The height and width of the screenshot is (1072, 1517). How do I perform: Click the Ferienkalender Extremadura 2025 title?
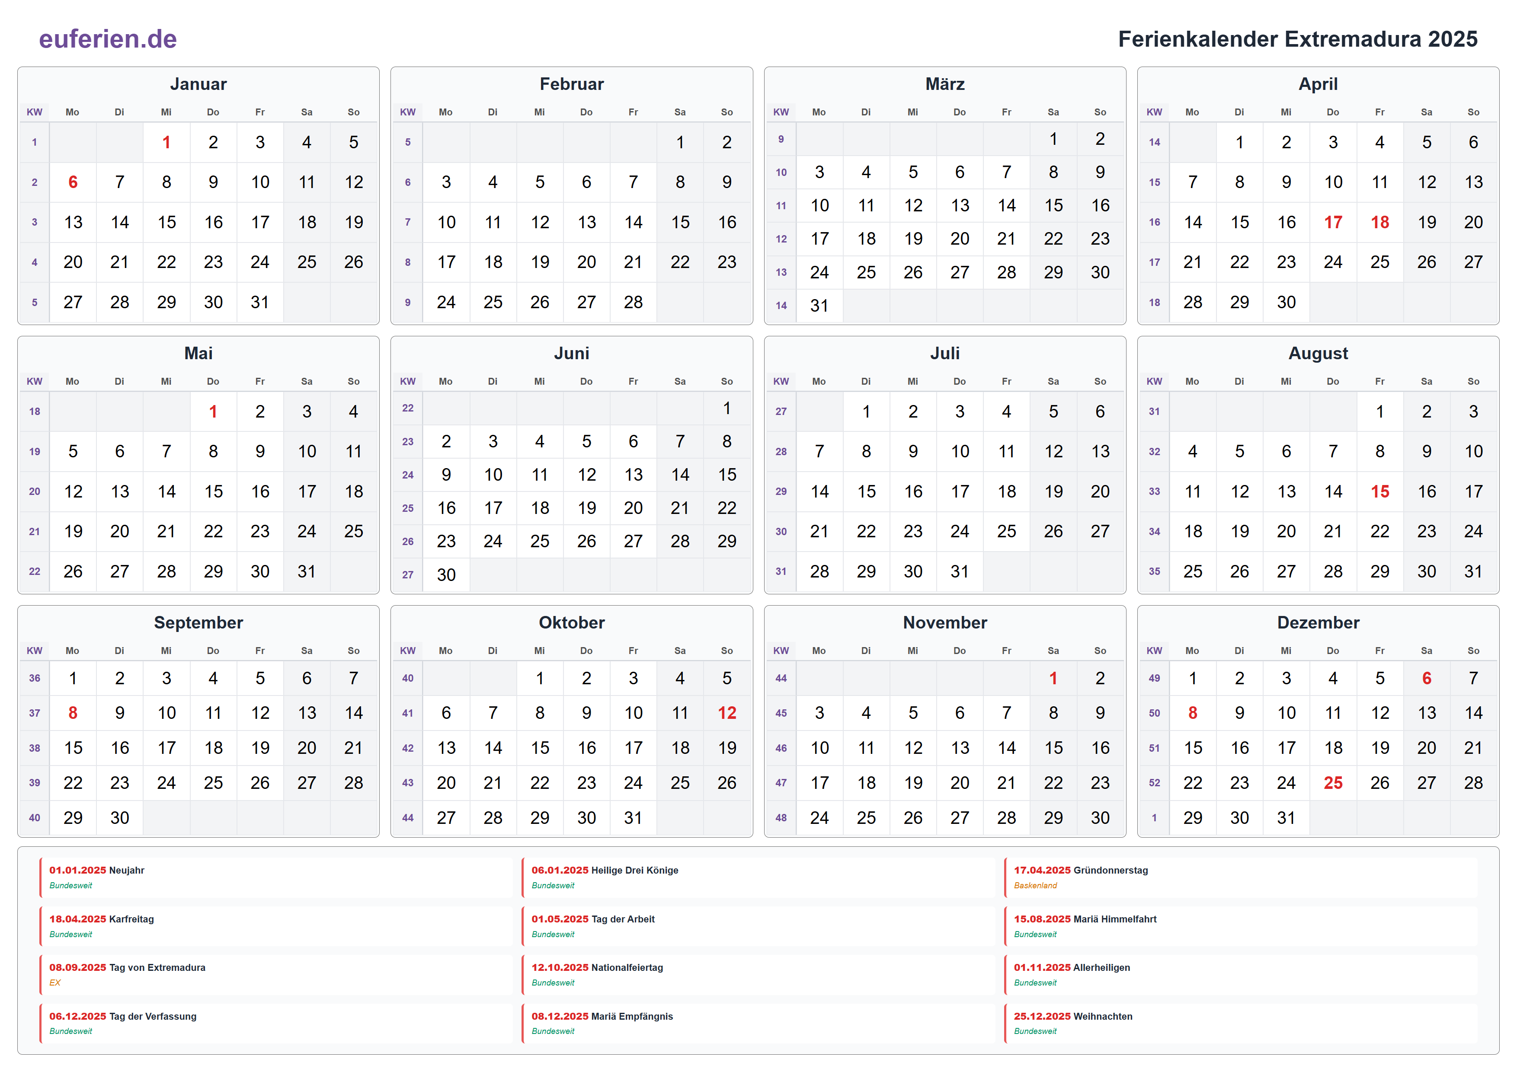click(x=1298, y=39)
